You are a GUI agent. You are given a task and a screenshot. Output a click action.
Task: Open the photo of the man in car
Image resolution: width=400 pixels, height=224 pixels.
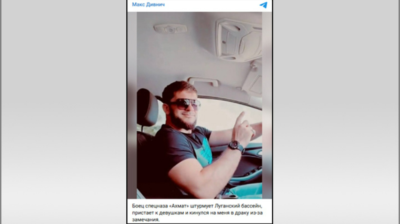(x=199, y=105)
